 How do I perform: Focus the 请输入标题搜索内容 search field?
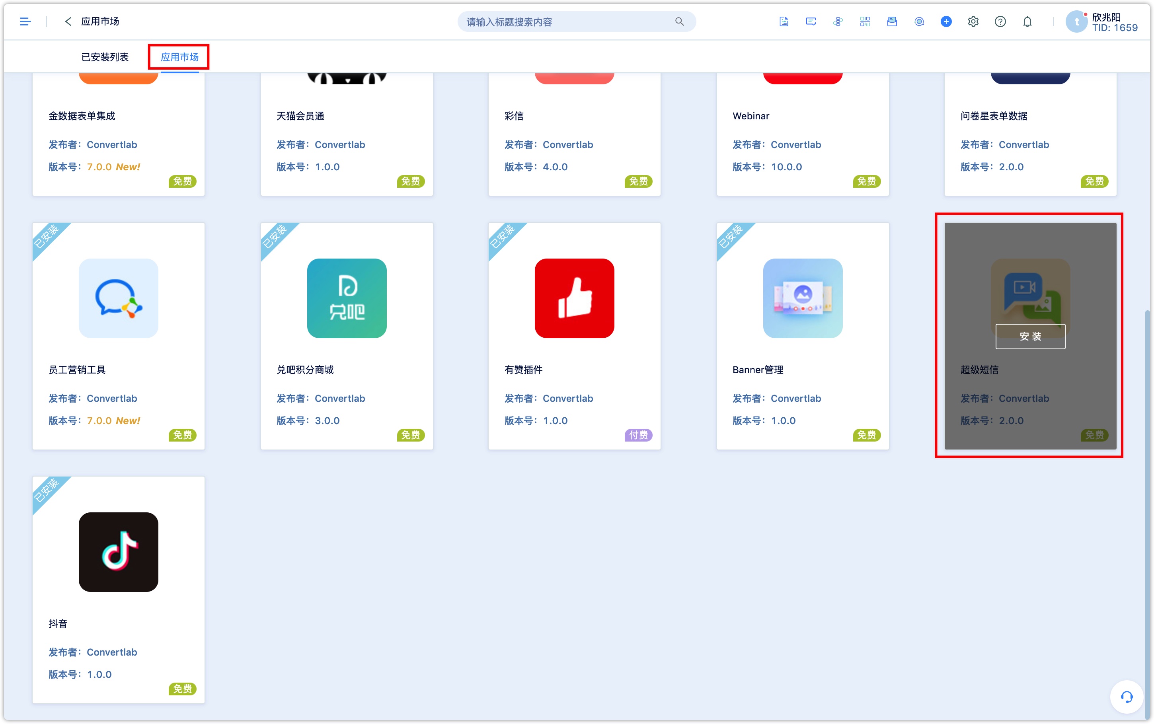[x=577, y=21]
